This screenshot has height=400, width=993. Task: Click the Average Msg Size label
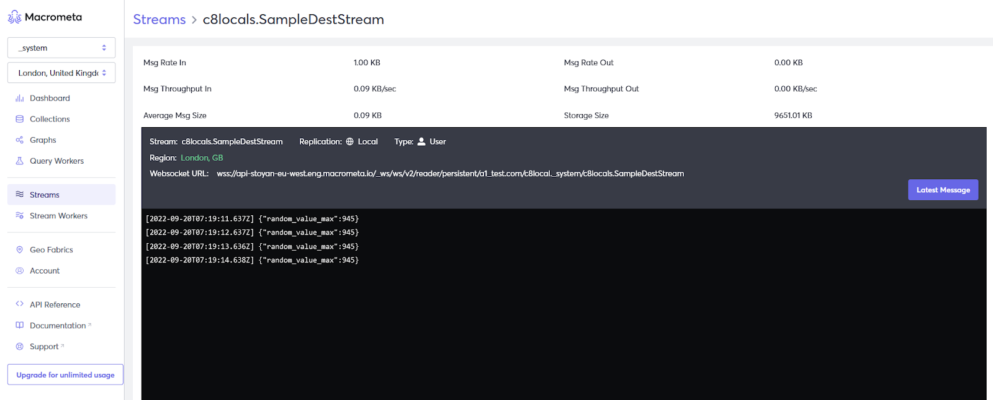click(x=175, y=115)
